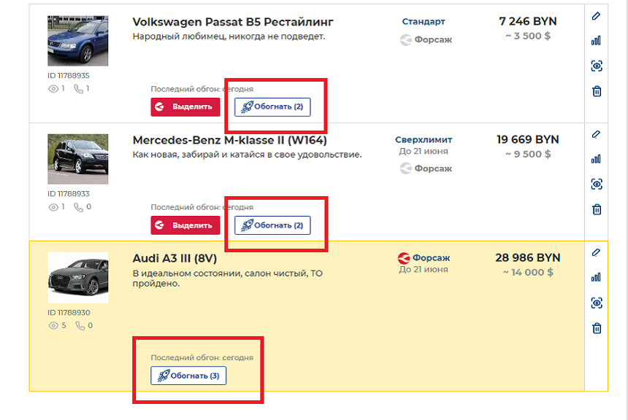Image resolution: width=628 pixels, height=420 pixels.
Task: Delete the Mercedes-Benz listing with trash icon
Action: [x=597, y=209]
